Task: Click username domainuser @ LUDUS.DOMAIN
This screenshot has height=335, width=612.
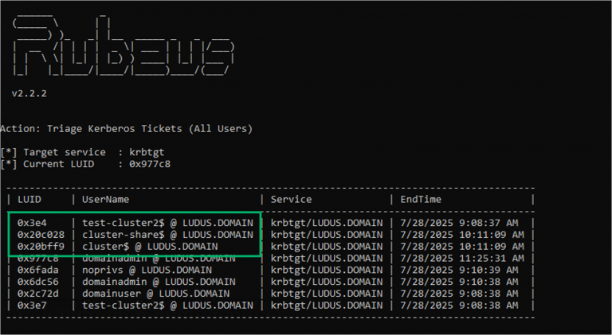Action: click(x=155, y=294)
